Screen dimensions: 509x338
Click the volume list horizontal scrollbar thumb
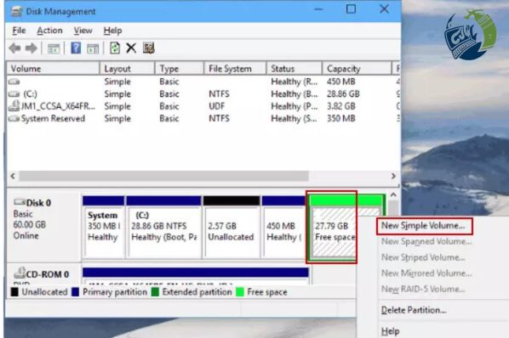click(x=163, y=176)
